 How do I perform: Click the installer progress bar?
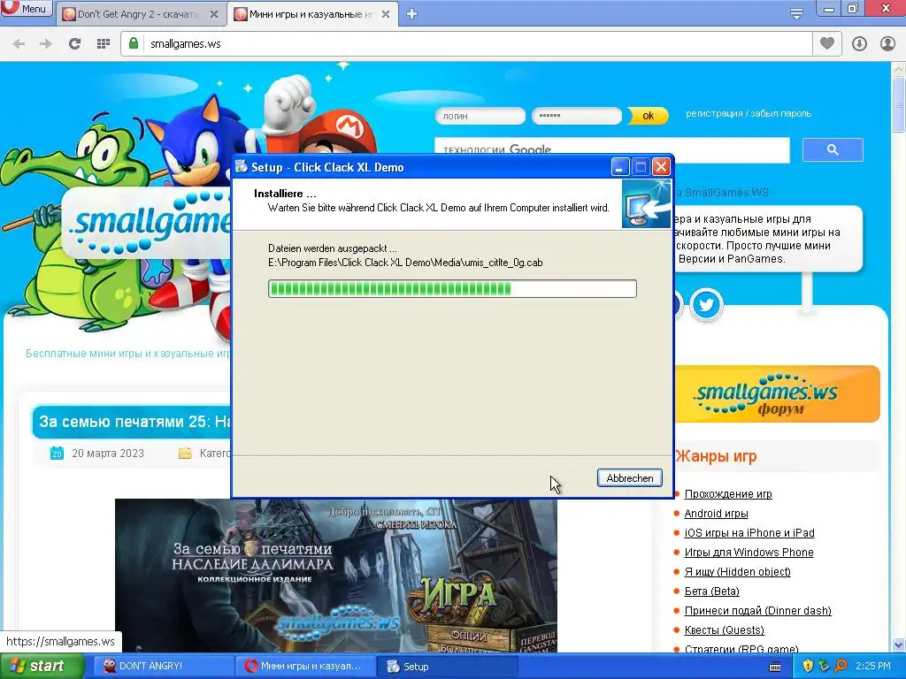pyautogui.click(x=452, y=289)
